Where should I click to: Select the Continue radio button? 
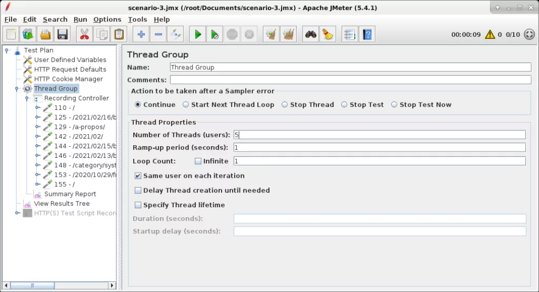tap(138, 104)
